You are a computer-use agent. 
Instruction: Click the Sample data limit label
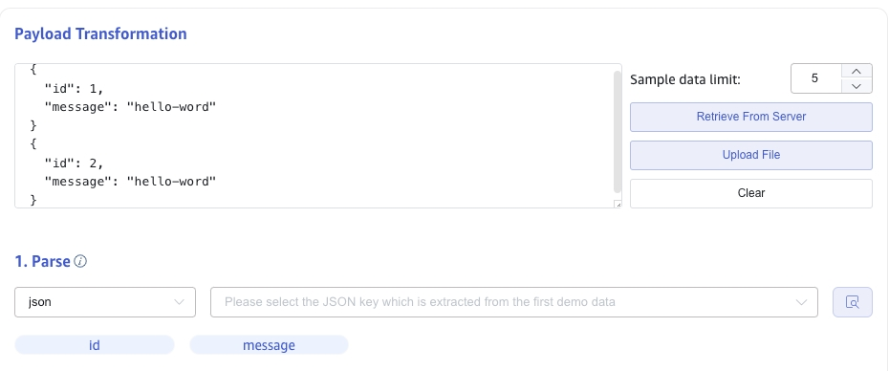point(684,79)
